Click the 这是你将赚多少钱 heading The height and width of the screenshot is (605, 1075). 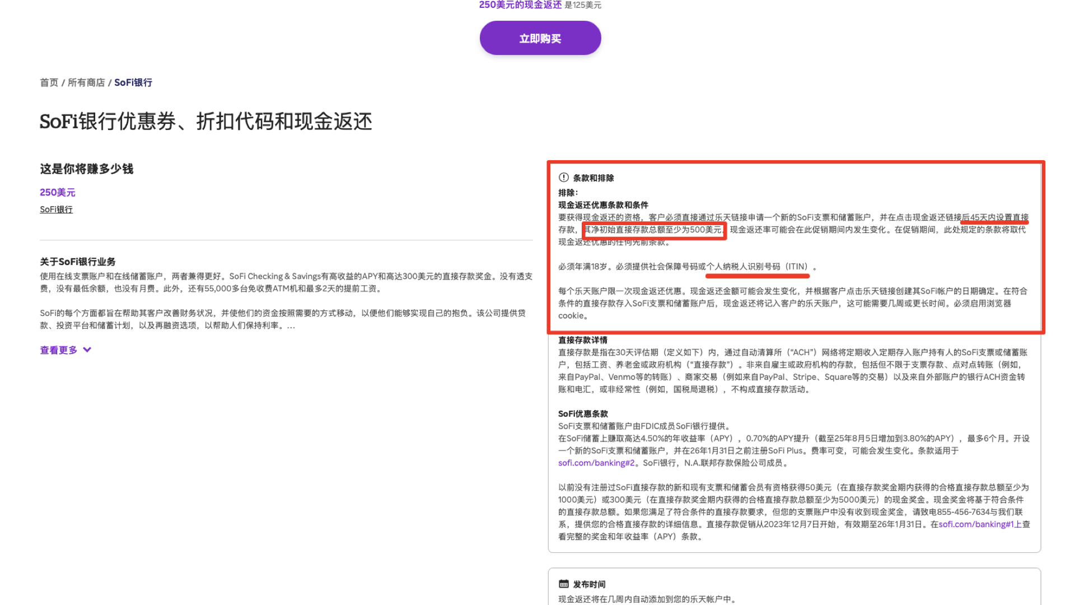86,169
